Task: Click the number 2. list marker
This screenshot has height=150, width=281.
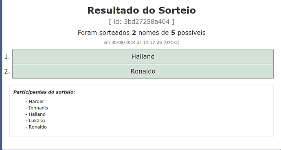Action: pyautogui.click(x=7, y=72)
